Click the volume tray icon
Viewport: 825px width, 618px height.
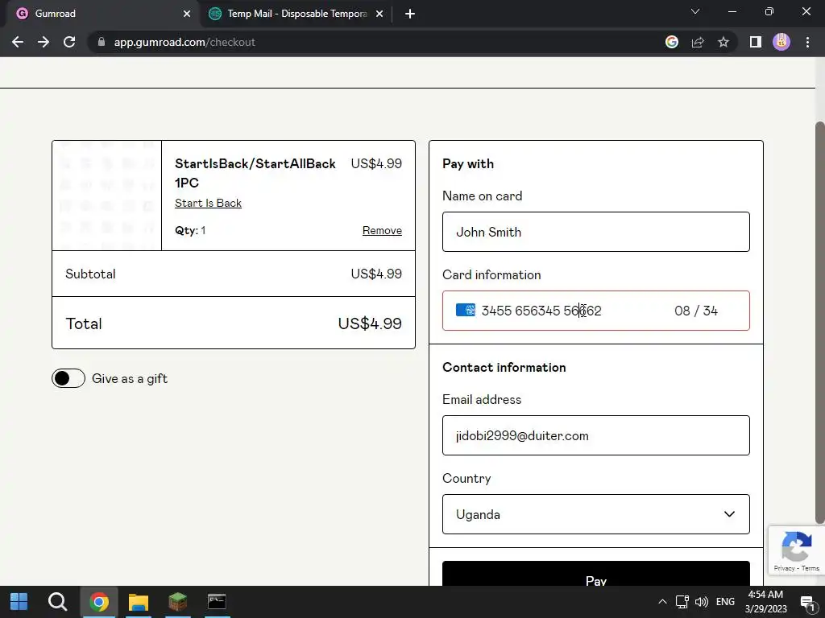coord(702,602)
